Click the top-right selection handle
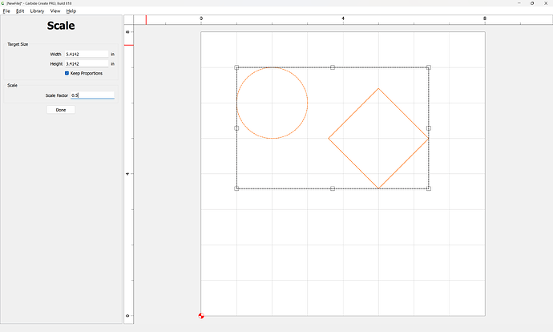The width and height of the screenshot is (553, 332). pyautogui.click(x=429, y=67)
